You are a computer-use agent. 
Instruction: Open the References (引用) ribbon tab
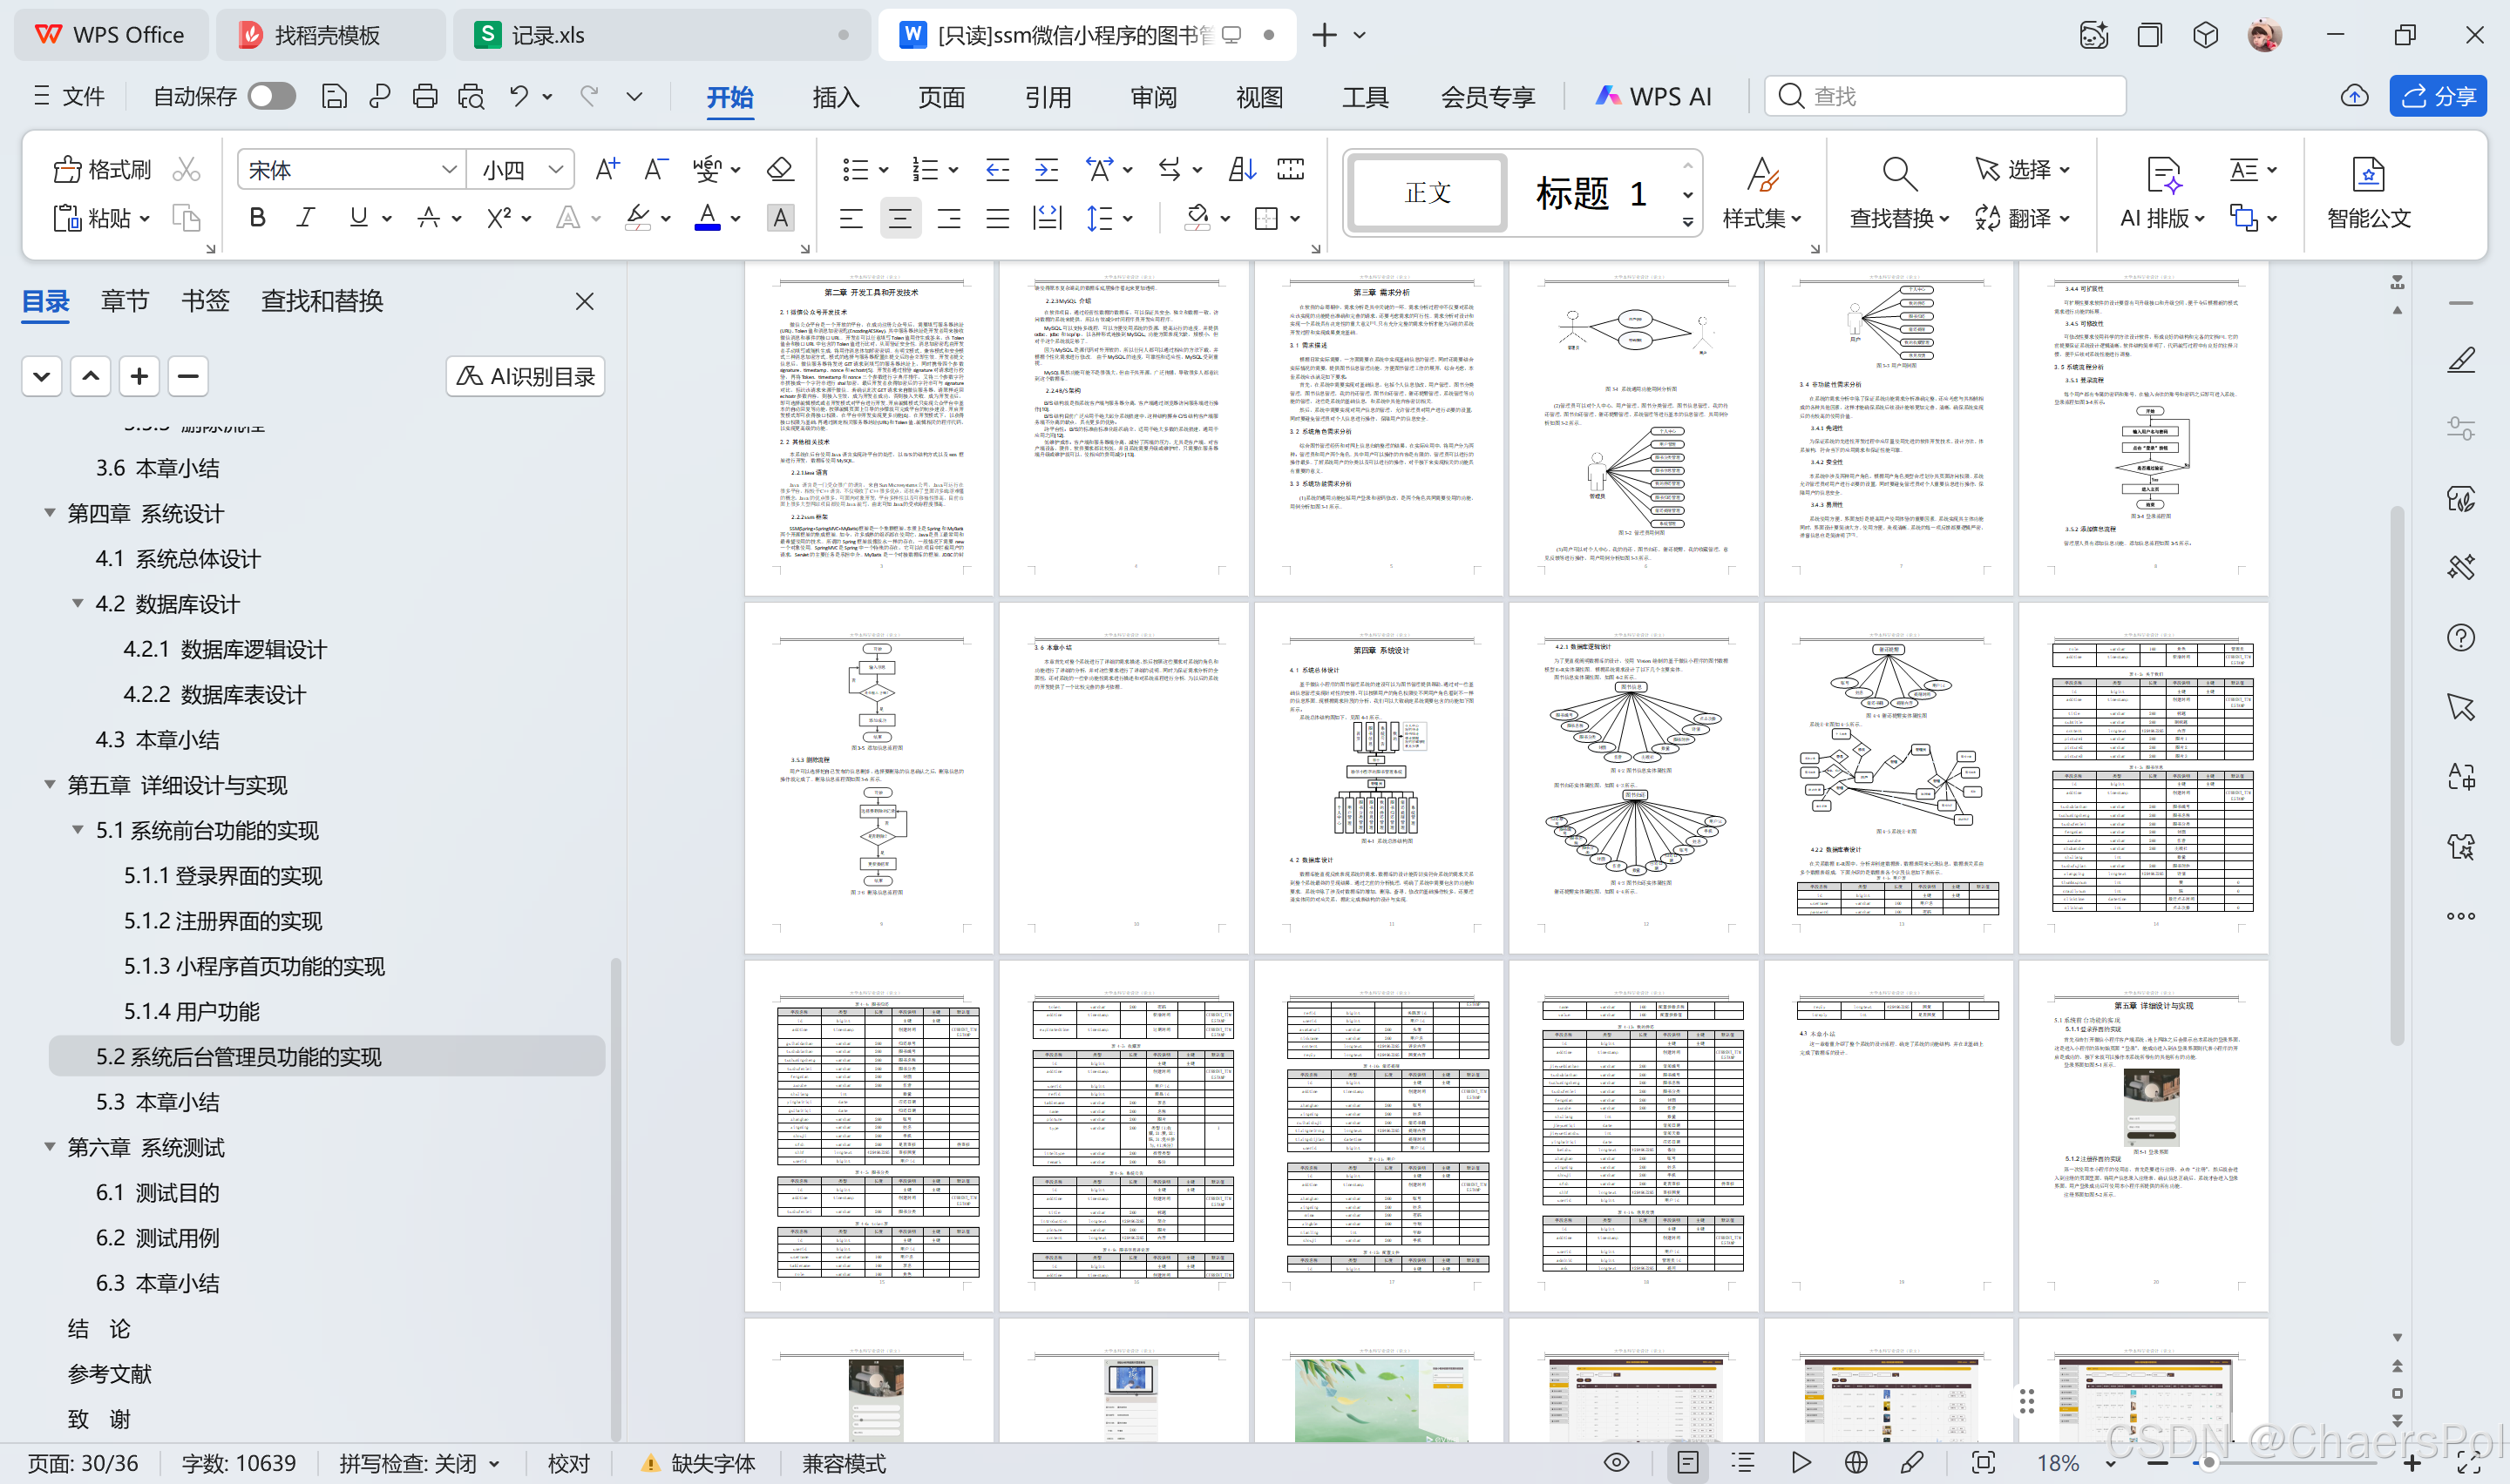(1048, 97)
